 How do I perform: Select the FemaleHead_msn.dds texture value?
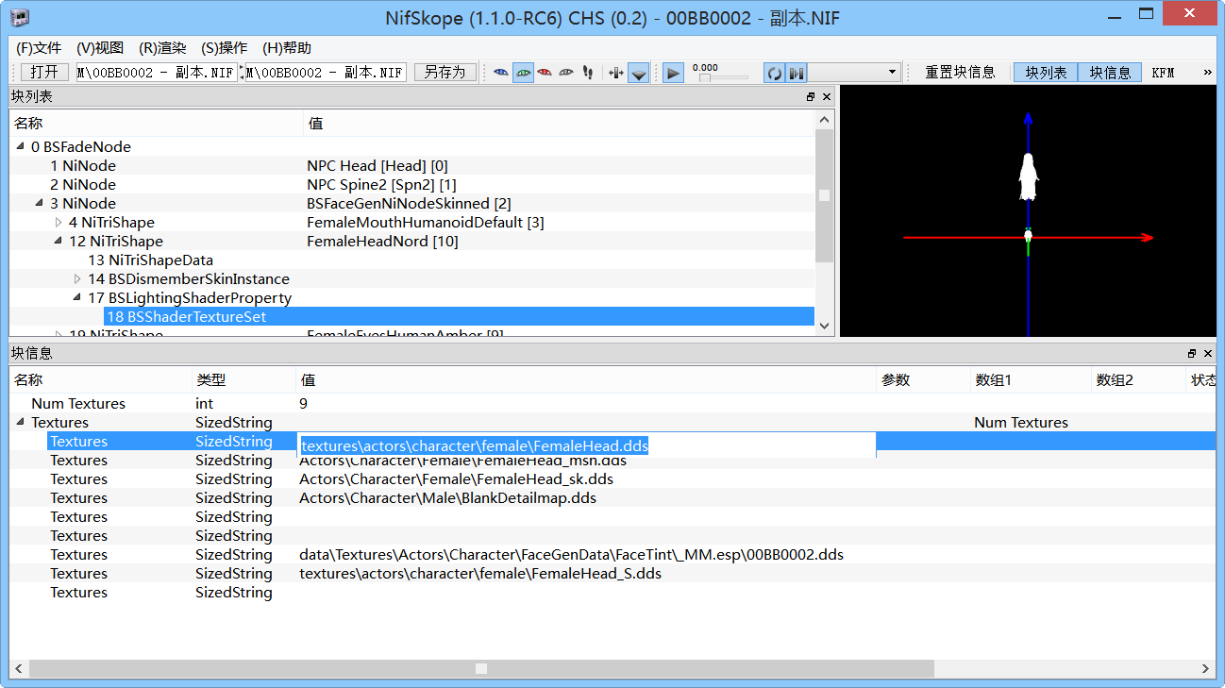462,461
